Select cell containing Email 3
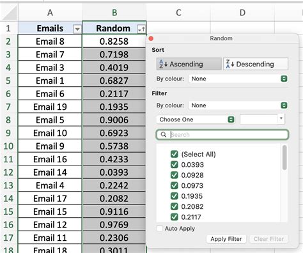Image resolution: width=303 pixels, height=253 pixels. click(50, 68)
